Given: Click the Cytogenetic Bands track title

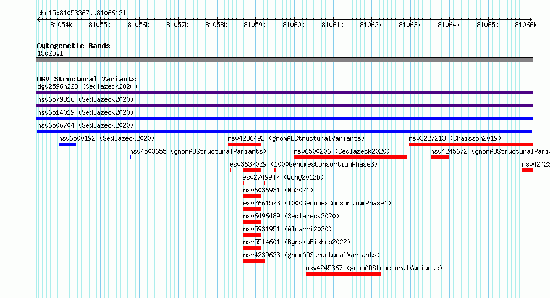Looking at the screenshot, I should pyautogui.click(x=74, y=46).
